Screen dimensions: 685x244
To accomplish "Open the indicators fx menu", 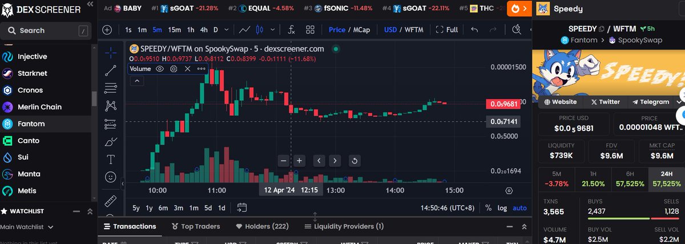I will click(291, 30).
